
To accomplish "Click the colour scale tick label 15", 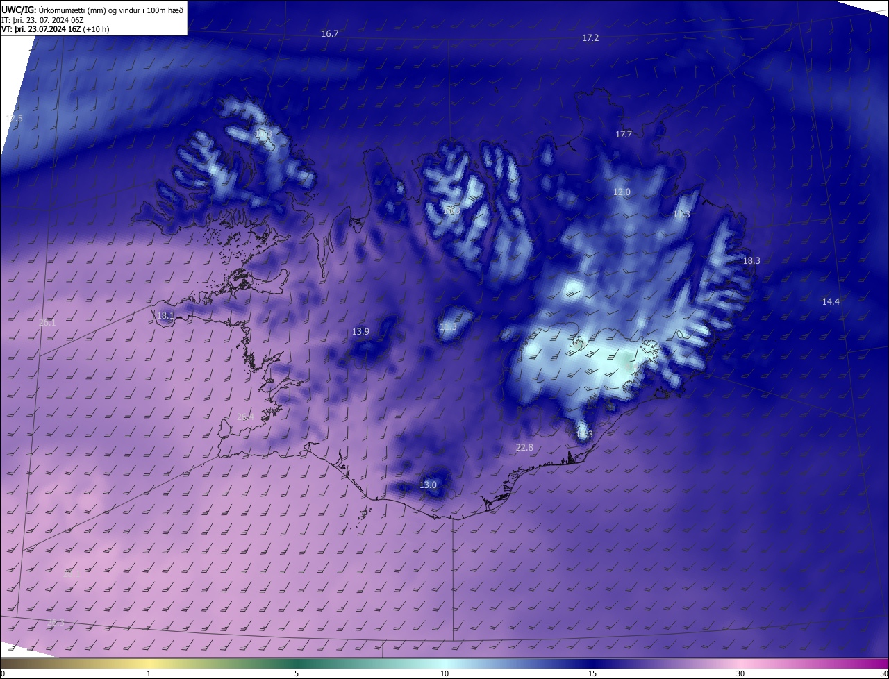I will [592, 673].
